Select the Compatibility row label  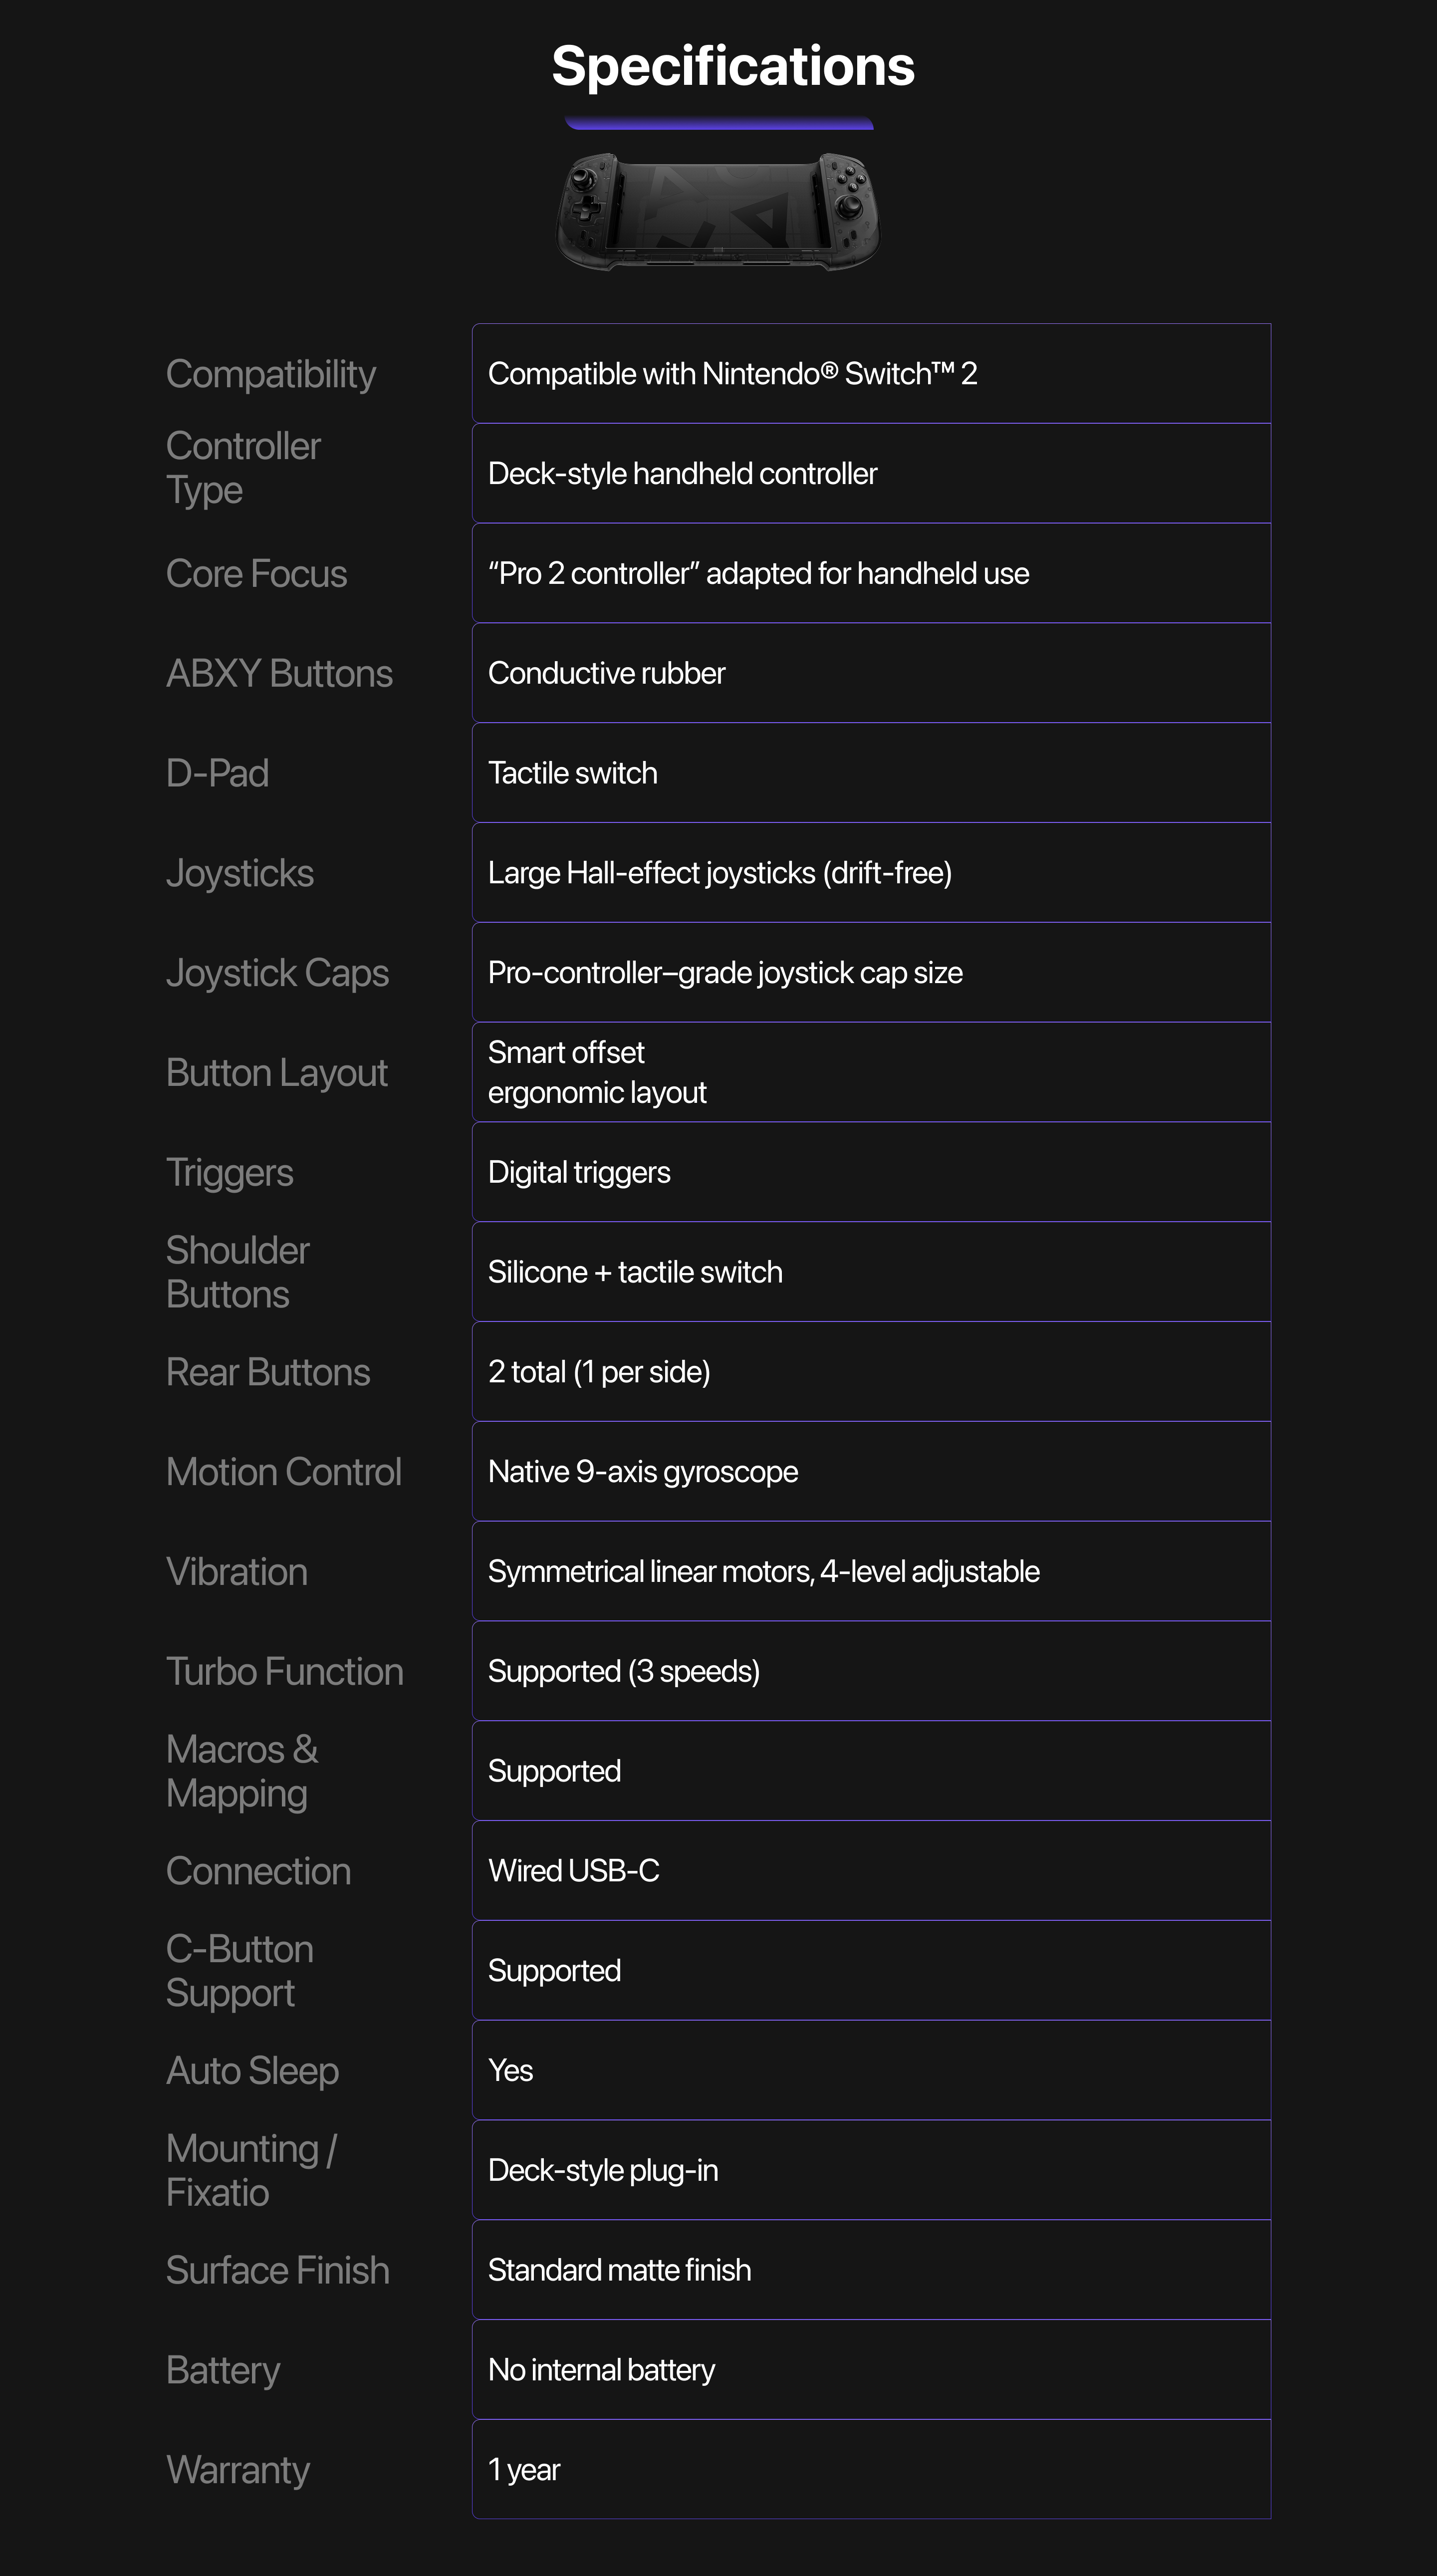[x=270, y=374]
